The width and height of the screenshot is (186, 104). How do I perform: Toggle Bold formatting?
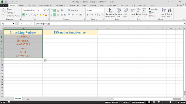click(x=24, y=15)
